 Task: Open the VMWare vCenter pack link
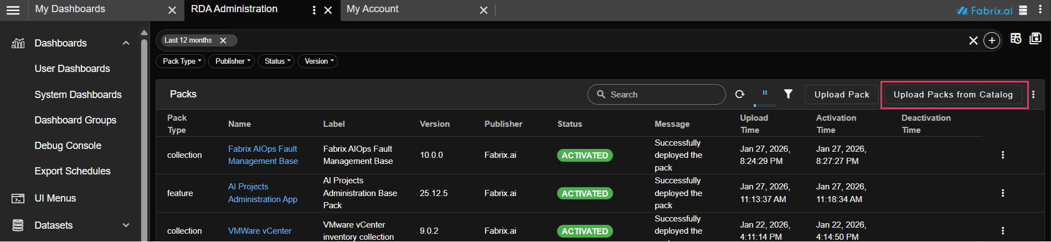click(260, 231)
